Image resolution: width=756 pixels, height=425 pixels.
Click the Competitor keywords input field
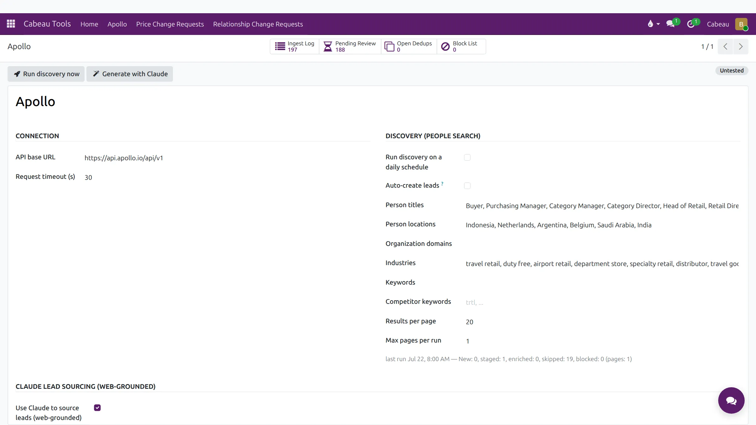pos(602,302)
